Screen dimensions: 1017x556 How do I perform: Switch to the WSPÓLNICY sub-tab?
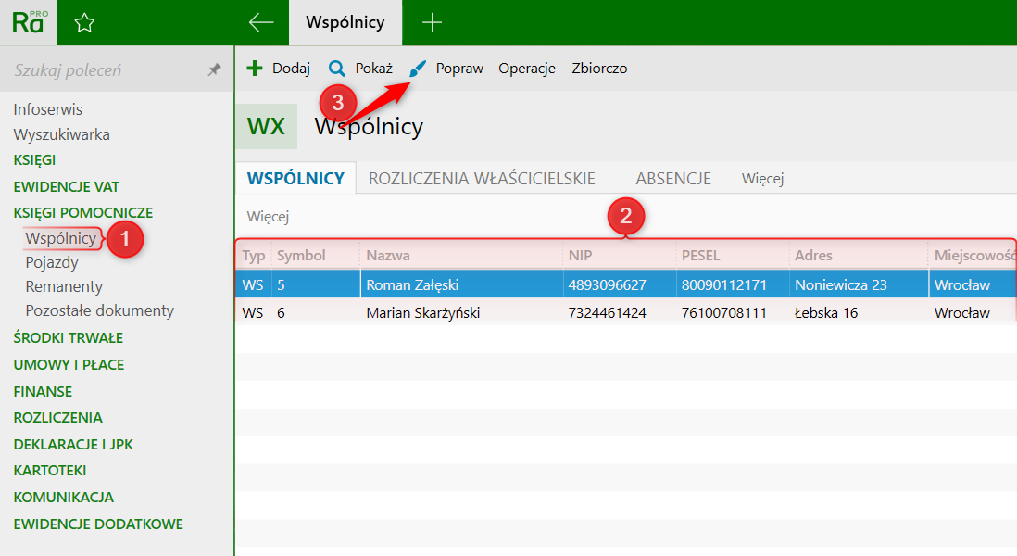pyautogui.click(x=295, y=179)
